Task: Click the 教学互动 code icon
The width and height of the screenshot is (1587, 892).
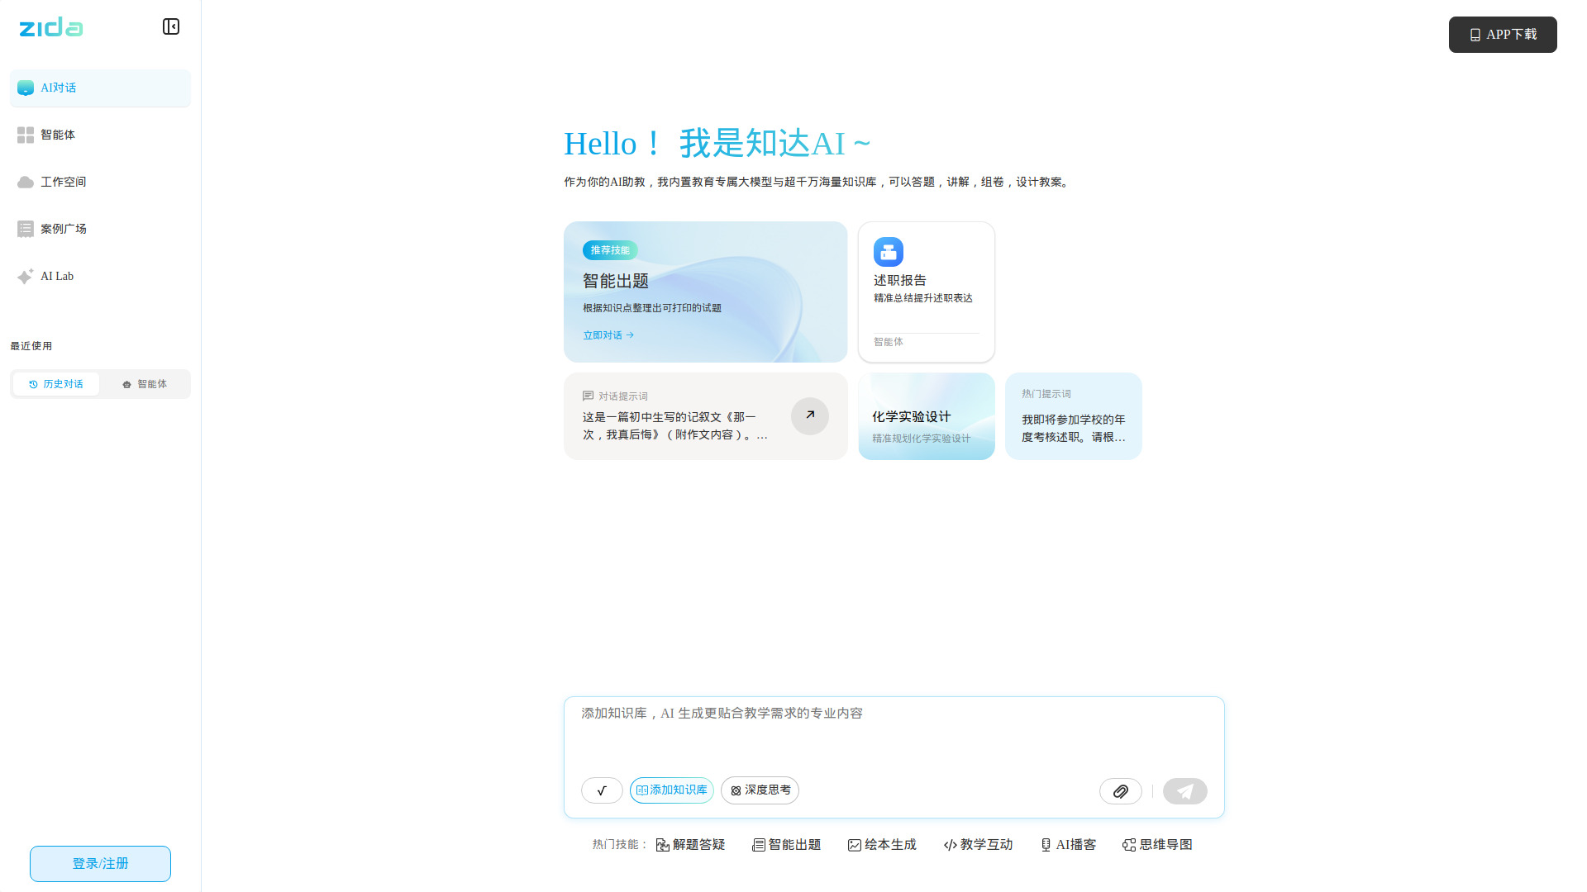Action: 950,845
